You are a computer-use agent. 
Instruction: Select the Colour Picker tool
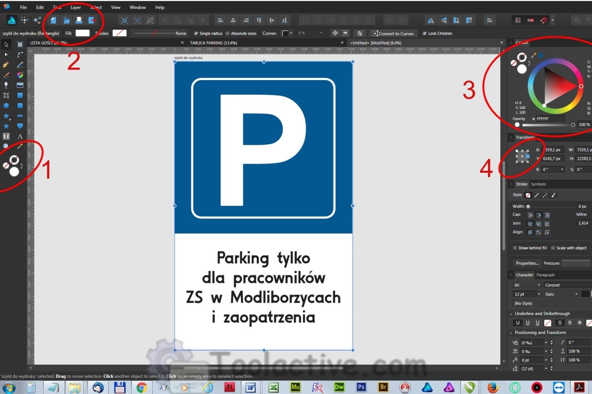tap(20, 146)
